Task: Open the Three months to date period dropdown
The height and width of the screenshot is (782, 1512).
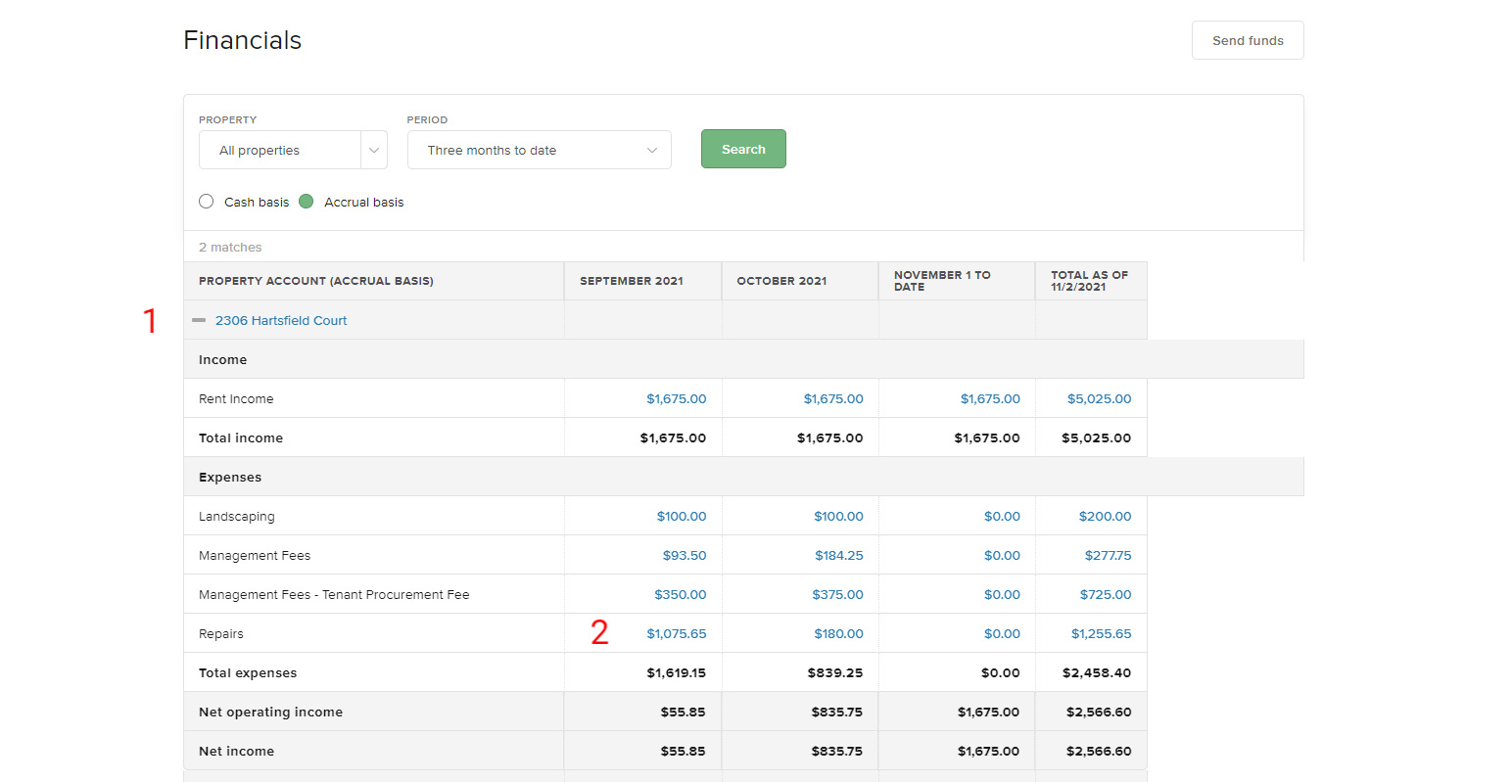Action: coord(539,149)
